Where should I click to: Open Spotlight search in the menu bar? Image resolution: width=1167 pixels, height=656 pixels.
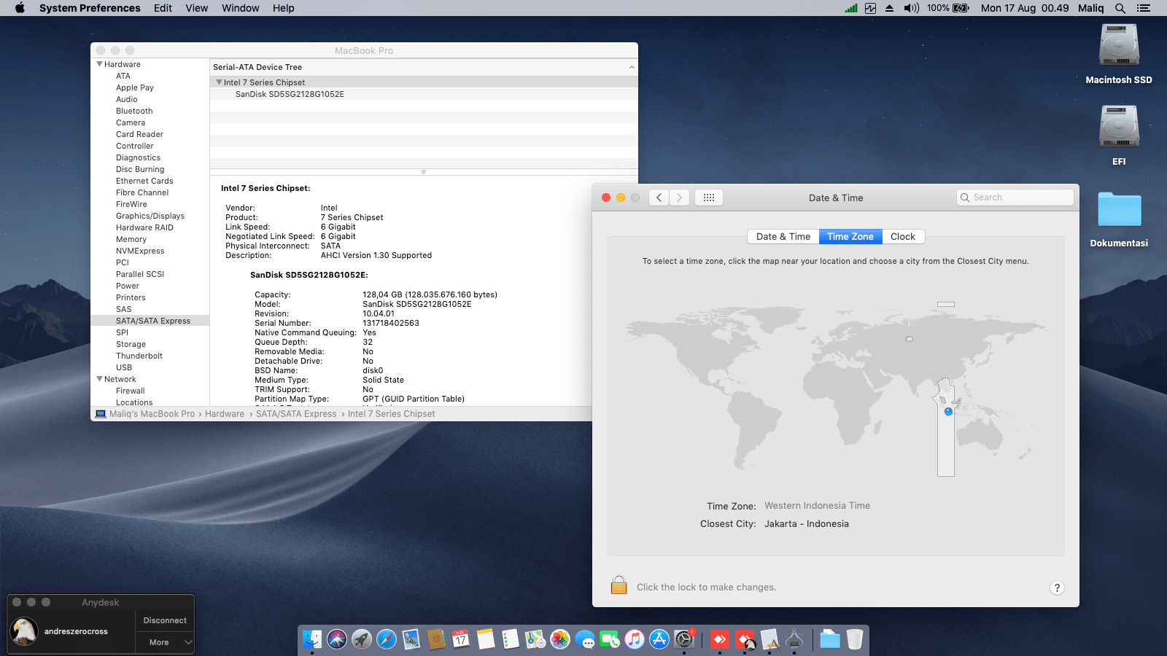[1120, 8]
